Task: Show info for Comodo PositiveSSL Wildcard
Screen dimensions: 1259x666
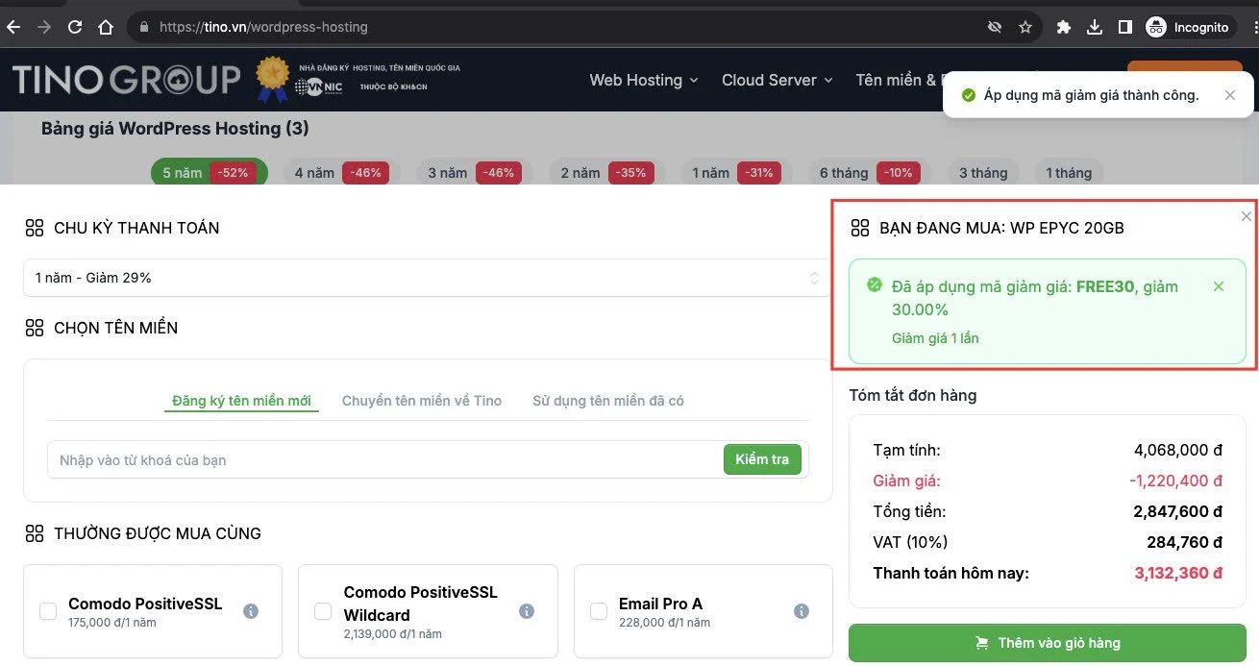Action: 527,611
